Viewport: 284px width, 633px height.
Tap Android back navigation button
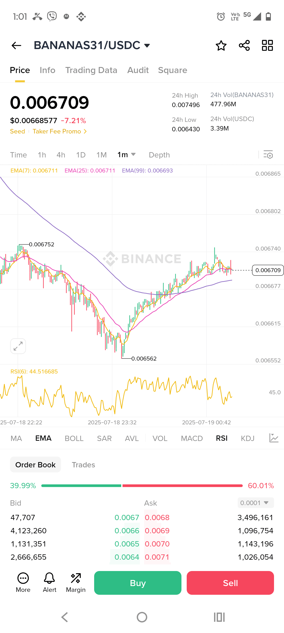click(65, 617)
